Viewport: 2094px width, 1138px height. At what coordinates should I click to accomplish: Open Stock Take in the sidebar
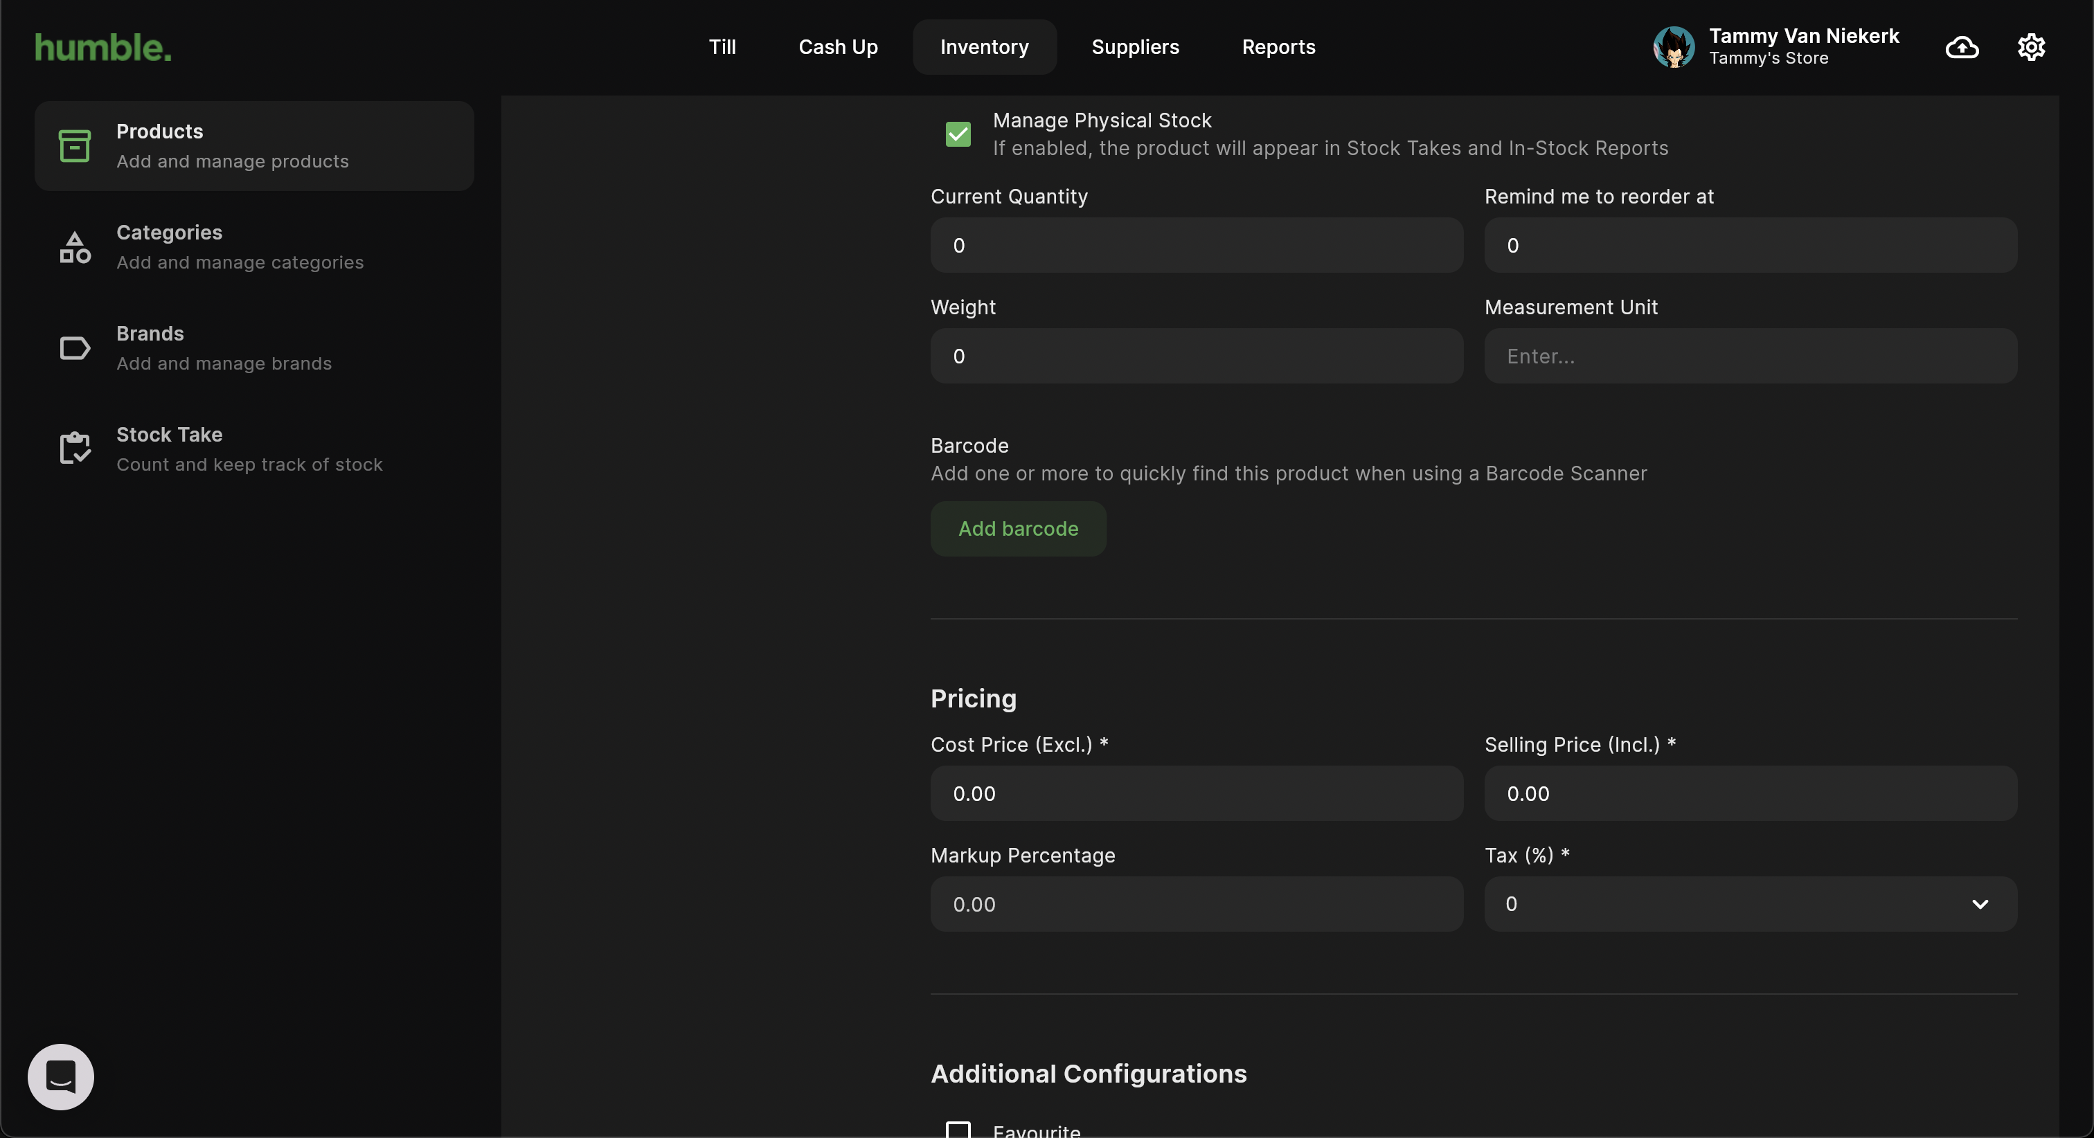click(254, 449)
